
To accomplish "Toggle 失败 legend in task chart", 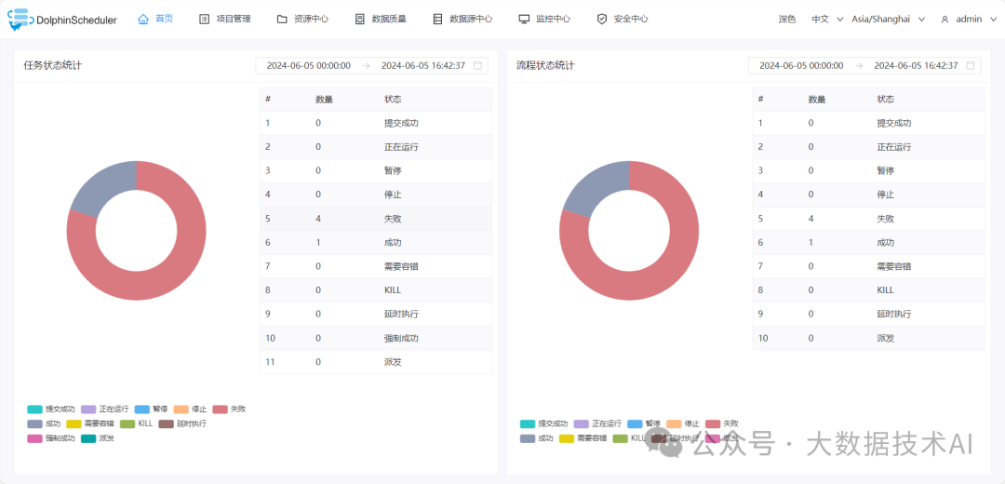I will [x=229, y=409].
